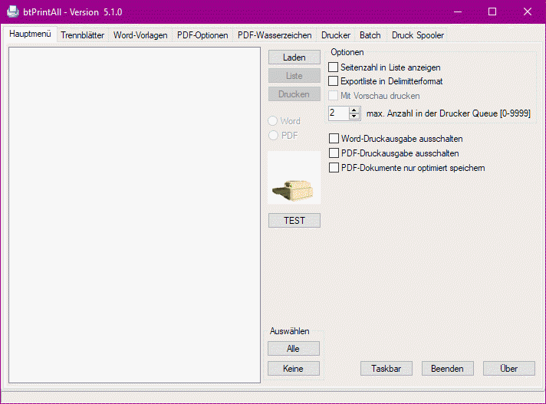546x404 pixels.
Task: Switch to the Trennblätter tab
Action: (82, 35)
